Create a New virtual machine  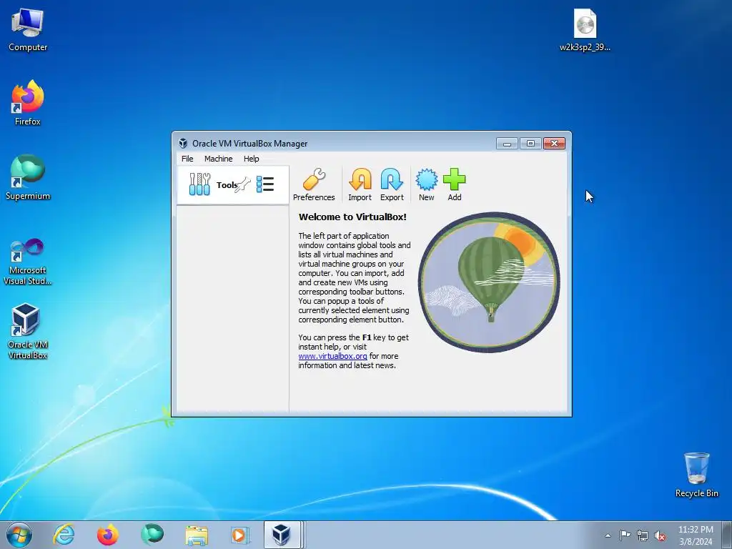(x=426, y=185)
